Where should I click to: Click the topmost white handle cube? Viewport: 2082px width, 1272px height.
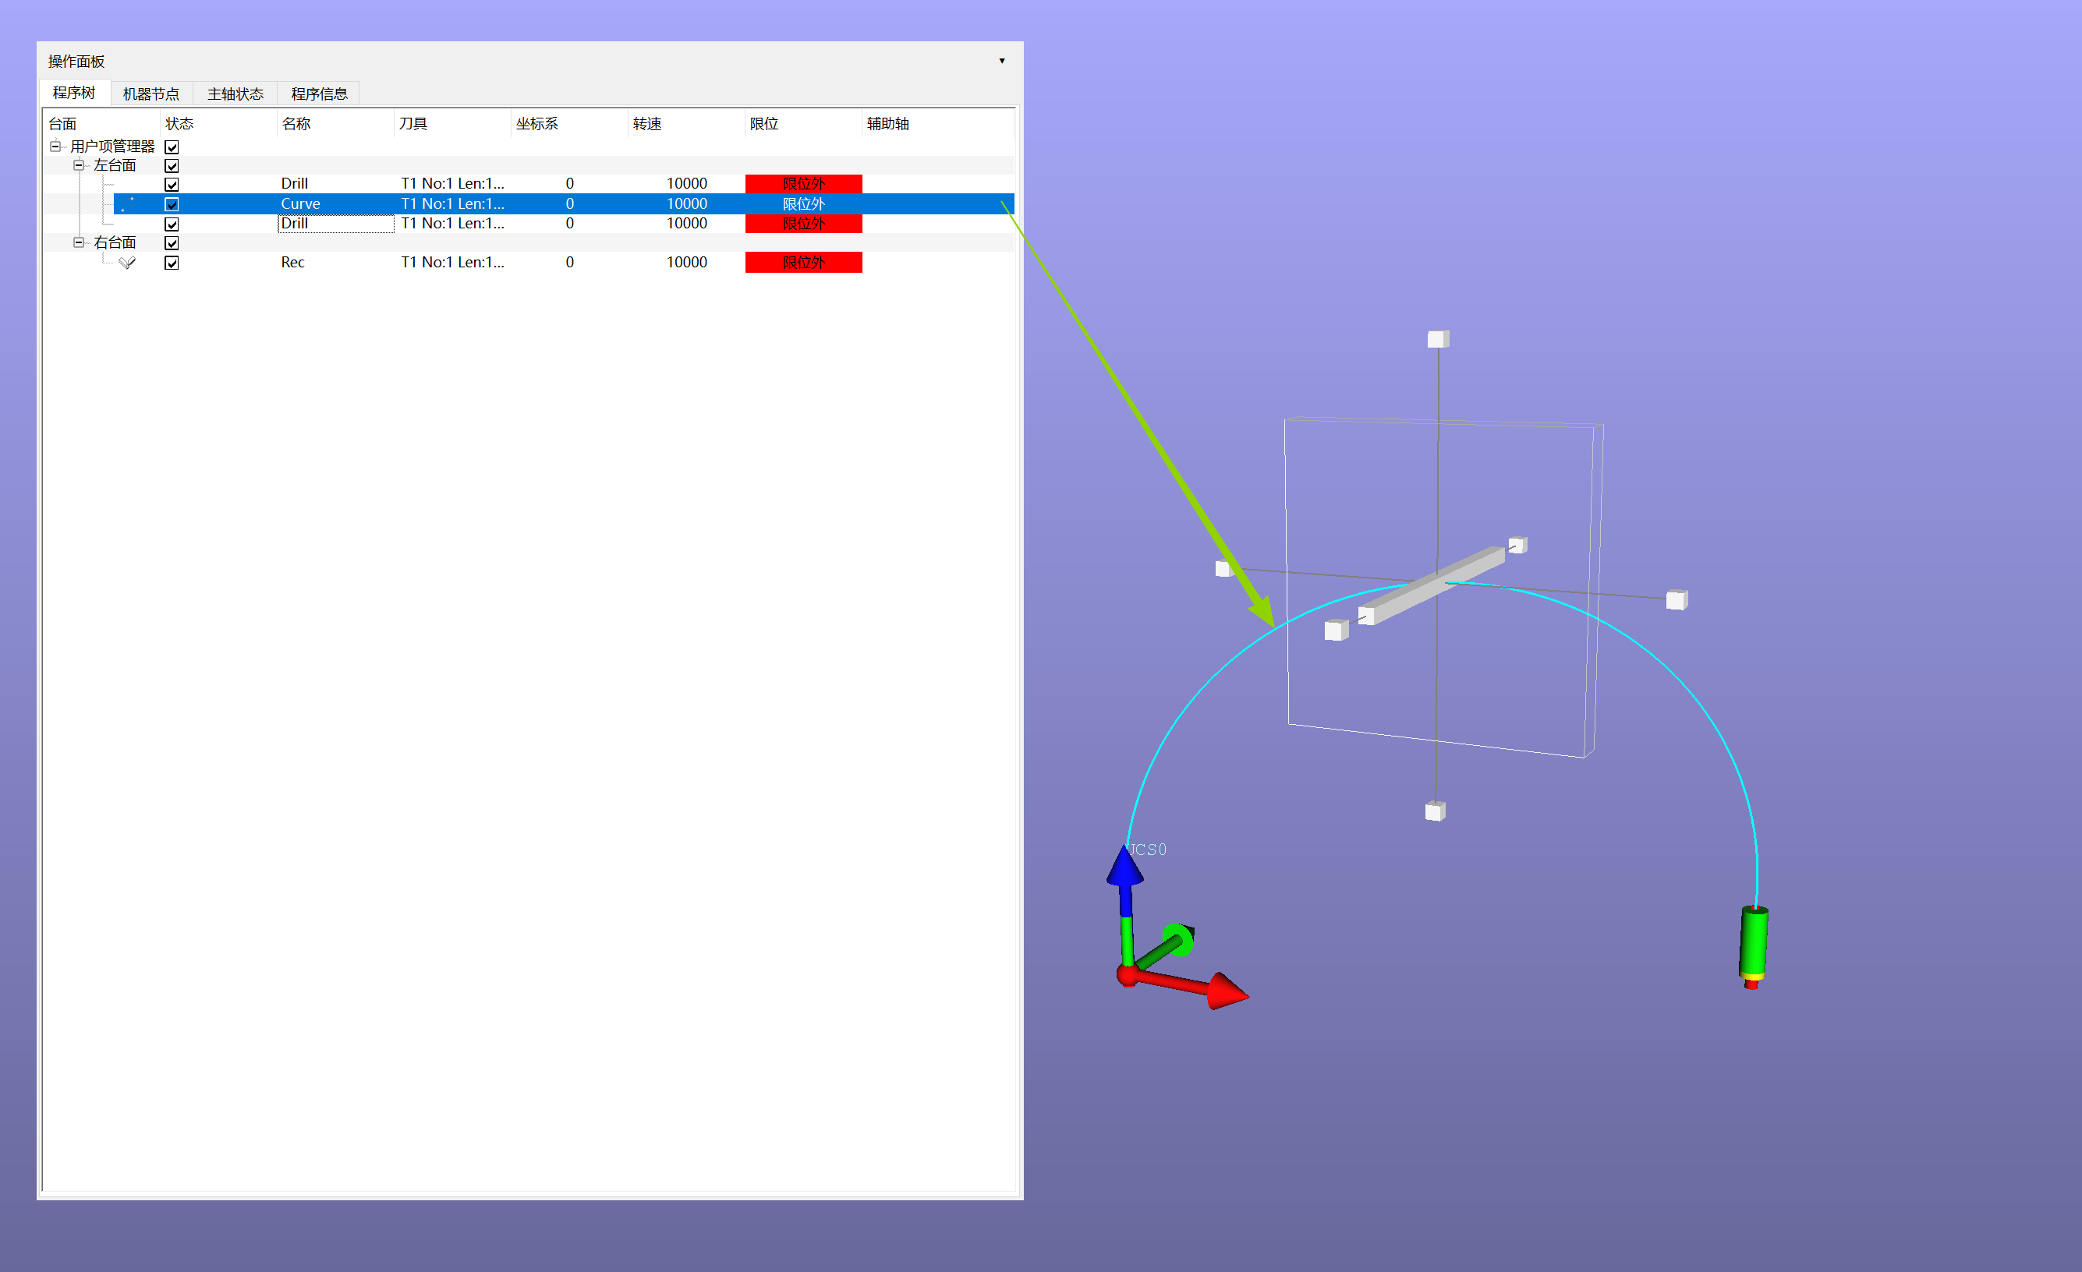1438,339
